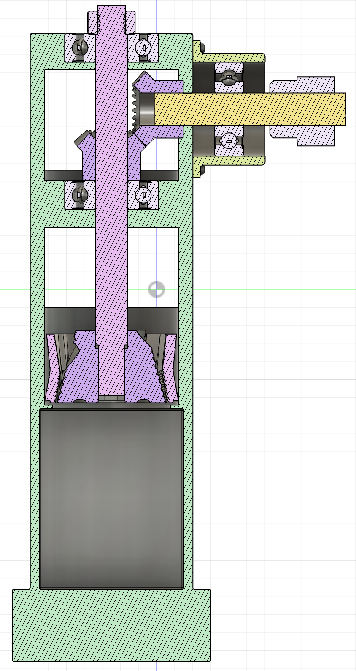Select the top-right ball bearing of the vertical shaft
This screenshot has width=356, height=671.
pos(143,48)
